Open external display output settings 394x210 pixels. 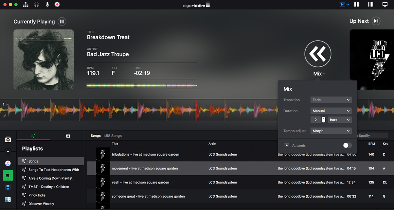(385, 4)
